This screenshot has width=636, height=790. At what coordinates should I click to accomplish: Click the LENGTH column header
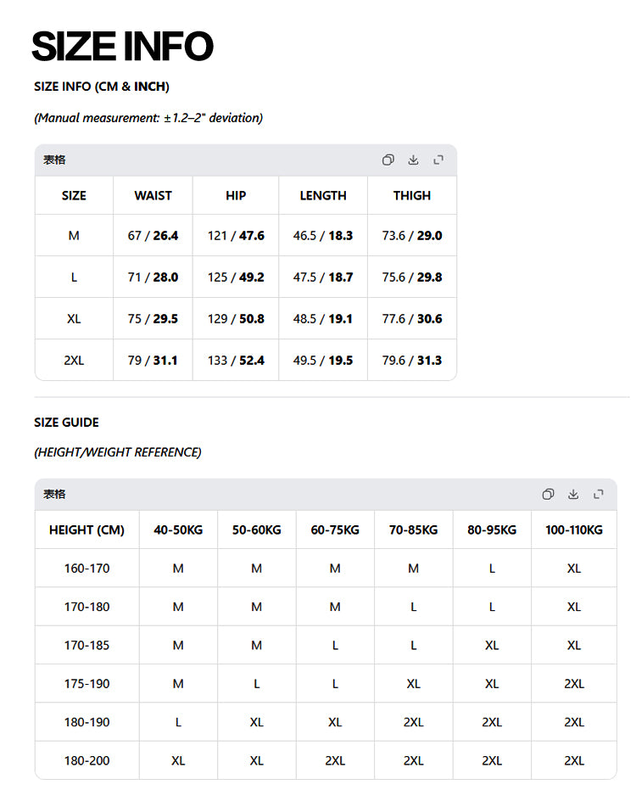323,195
